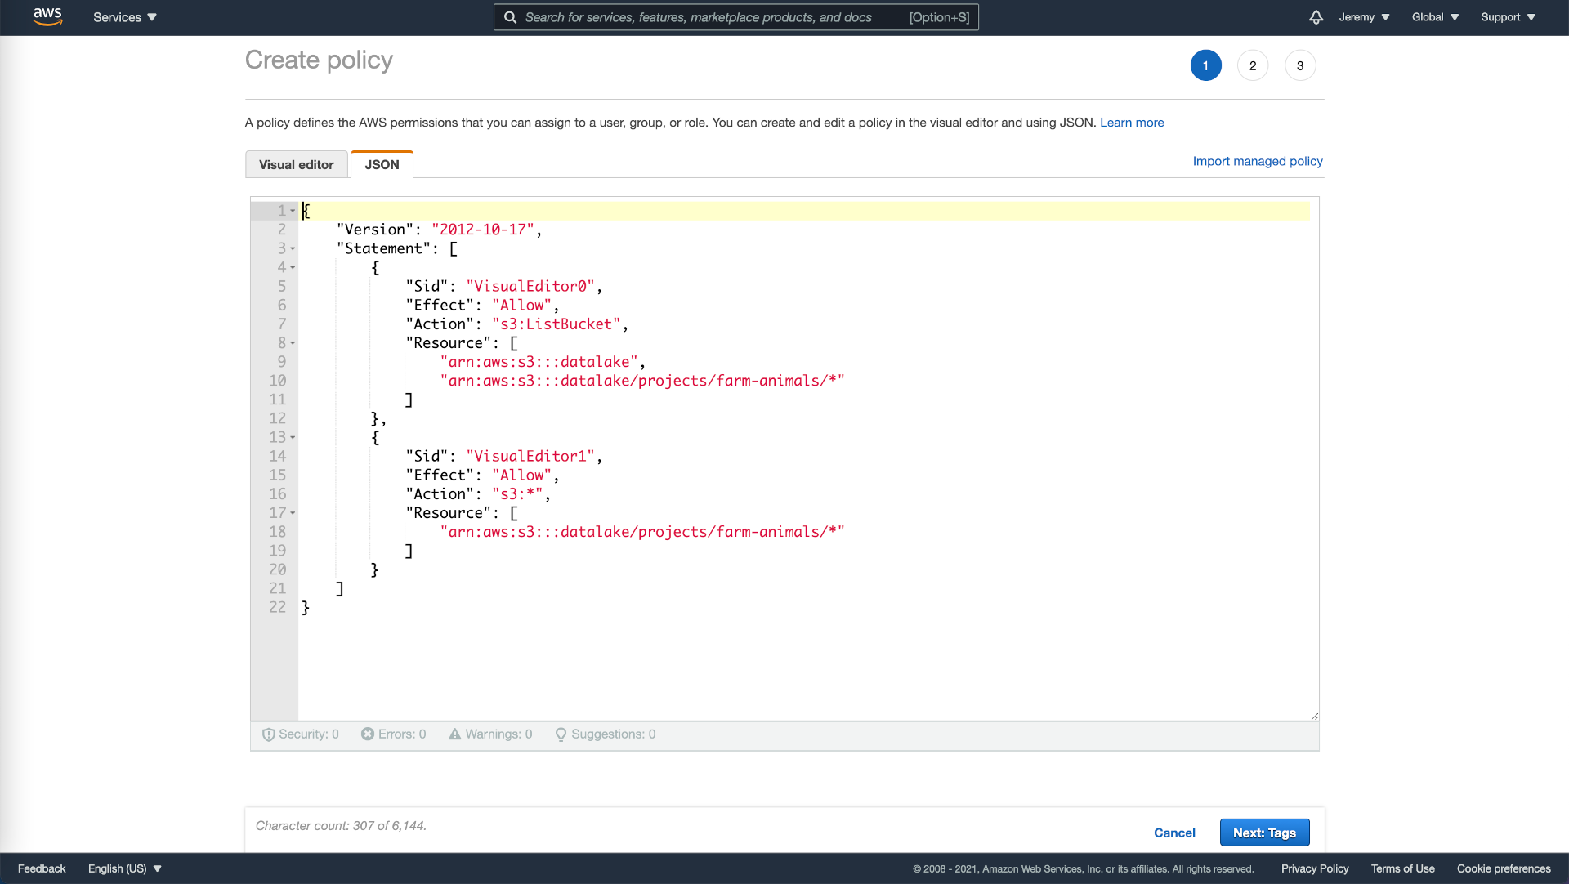Click the Character count text

[341, 826]
